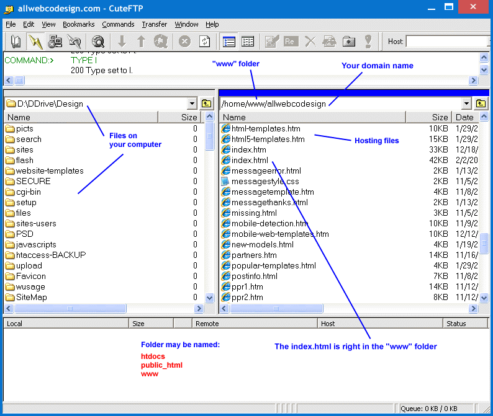Image resolution: width=493 pixels, height=416 pixels.
Task: Click the Find magnifier toolbar icon
Action: click(97, 42)
